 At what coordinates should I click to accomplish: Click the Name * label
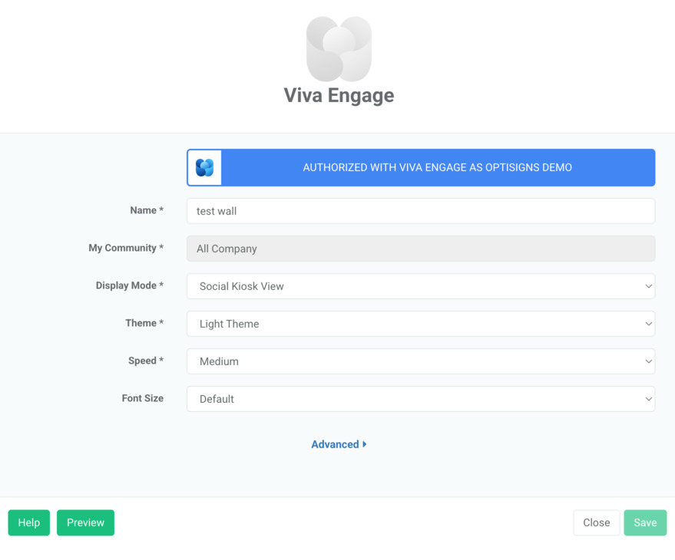point(147,210)
